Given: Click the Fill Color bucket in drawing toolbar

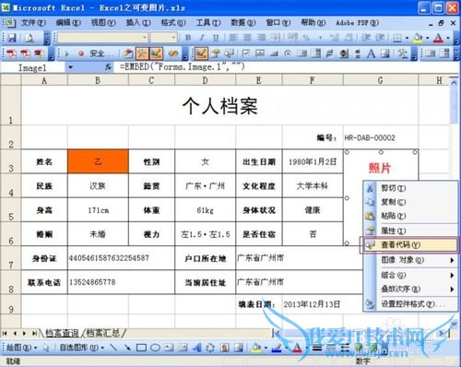Looking at the screenshot, I should [x=256, y=348].
